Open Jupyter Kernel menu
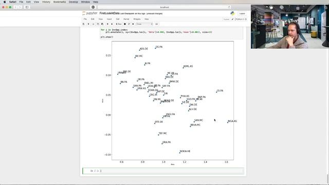329x185 pixels. pos(126,19)
